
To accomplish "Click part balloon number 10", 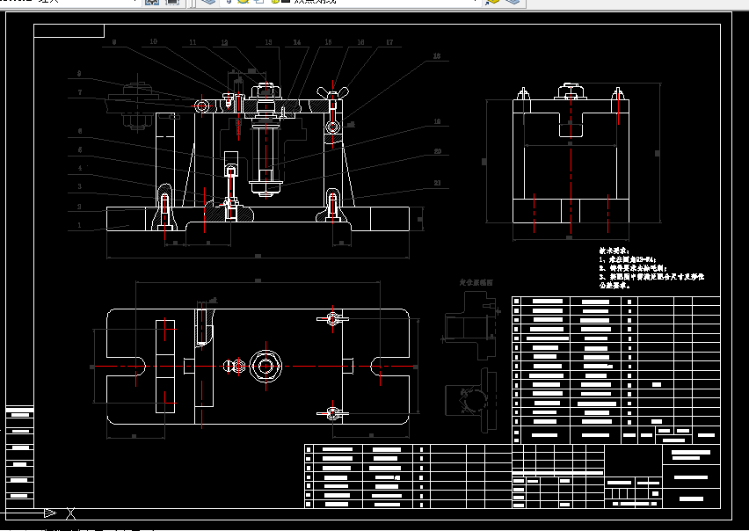I will pyautogui.click(x=153, y=41).
